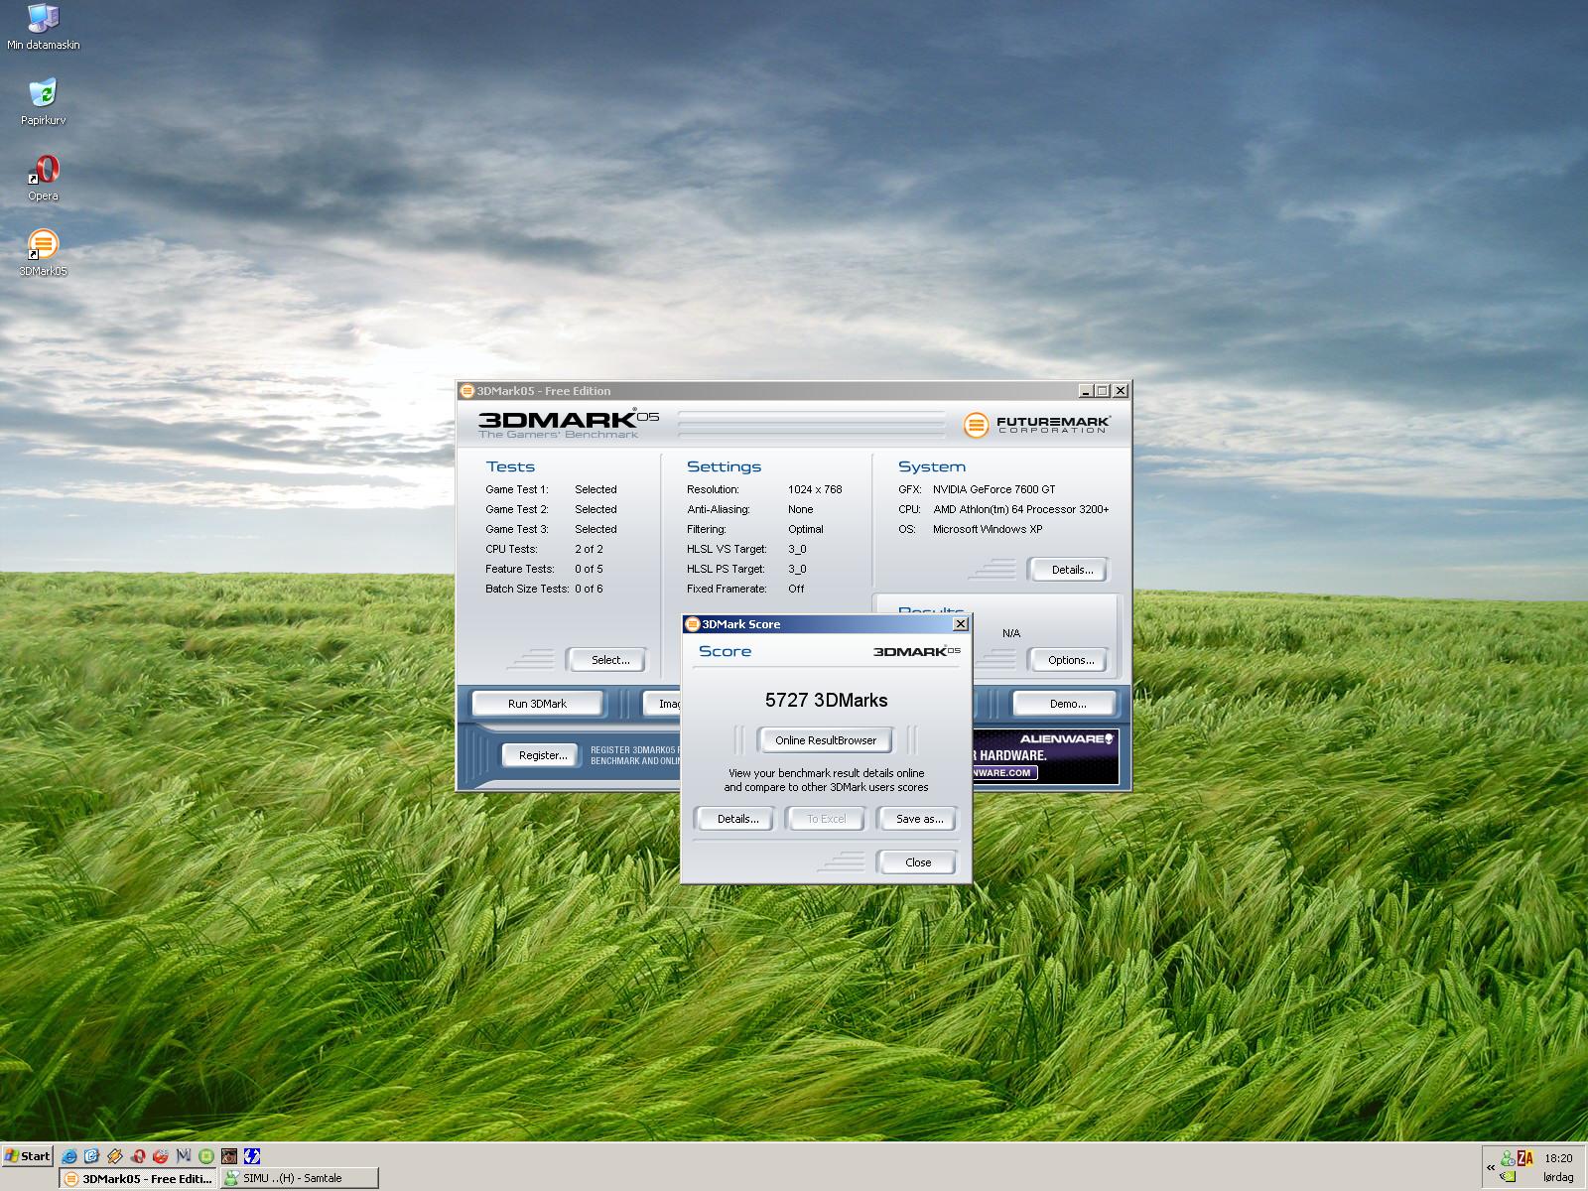Screen dimensions: 1588x1191
Task: Launch Winamp from quick launch bar
Action: (115, 1155)
